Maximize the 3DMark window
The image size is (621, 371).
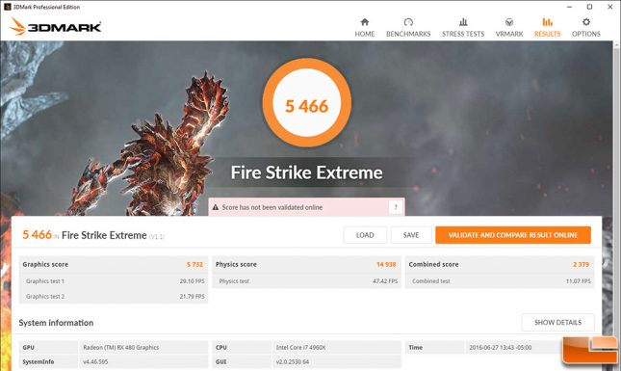coord(590,7)
